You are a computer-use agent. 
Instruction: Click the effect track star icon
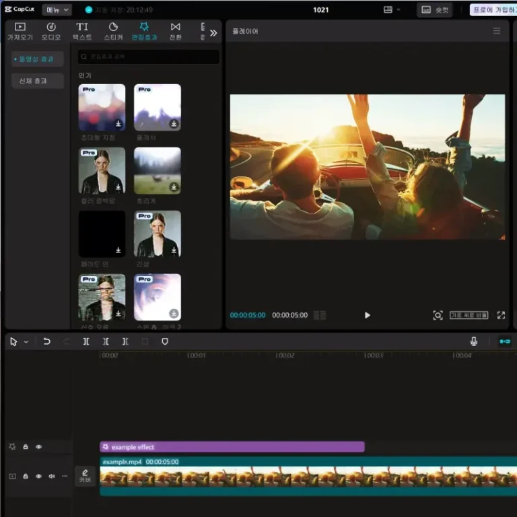point(12,447)
